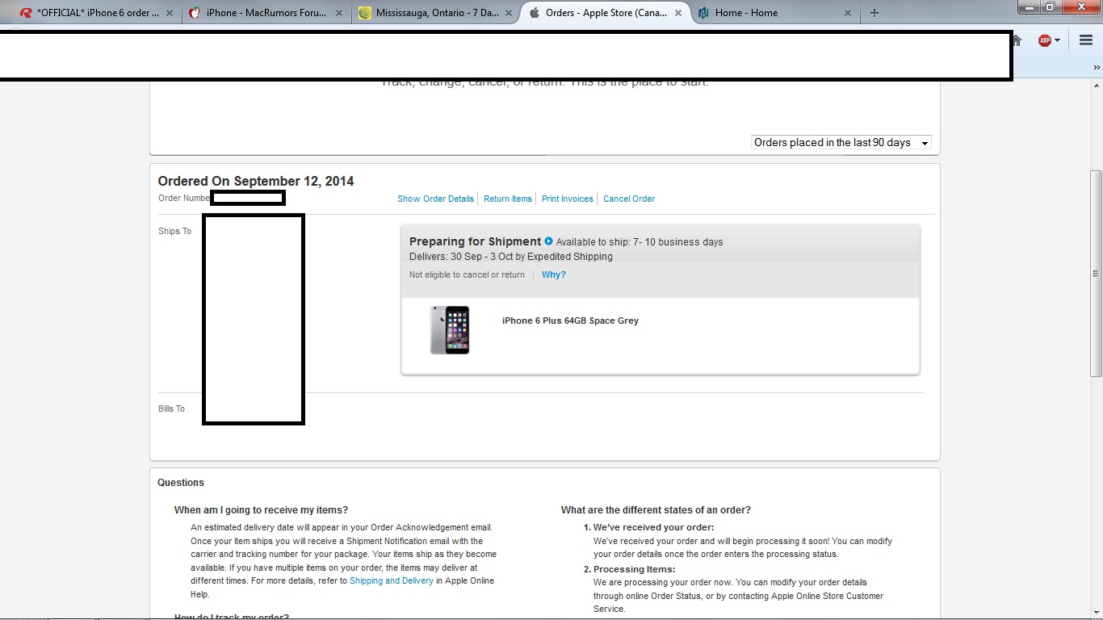Open the Shipping and Delivery help link
The image size is (1103, 620).
[392, 580]
